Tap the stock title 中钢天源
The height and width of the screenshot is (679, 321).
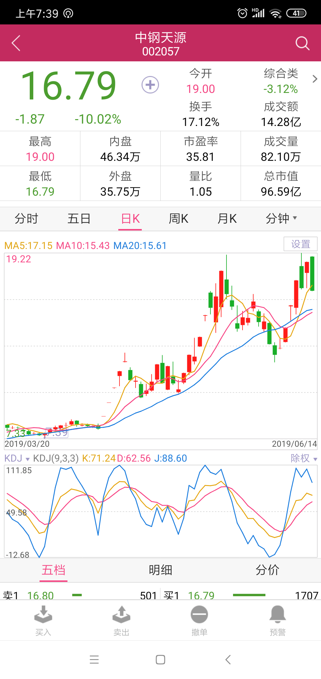point(160,38)
